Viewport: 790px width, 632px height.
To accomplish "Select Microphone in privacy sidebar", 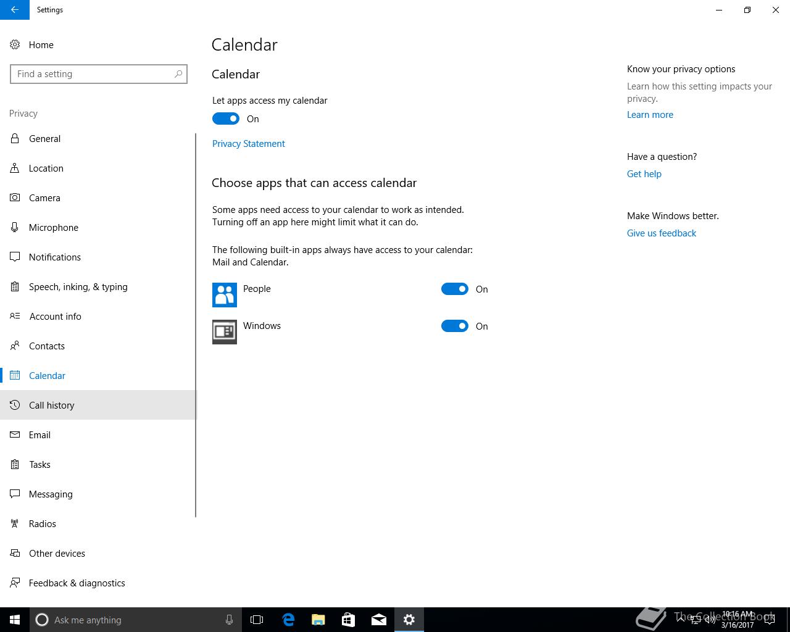I will pos(98,227).
